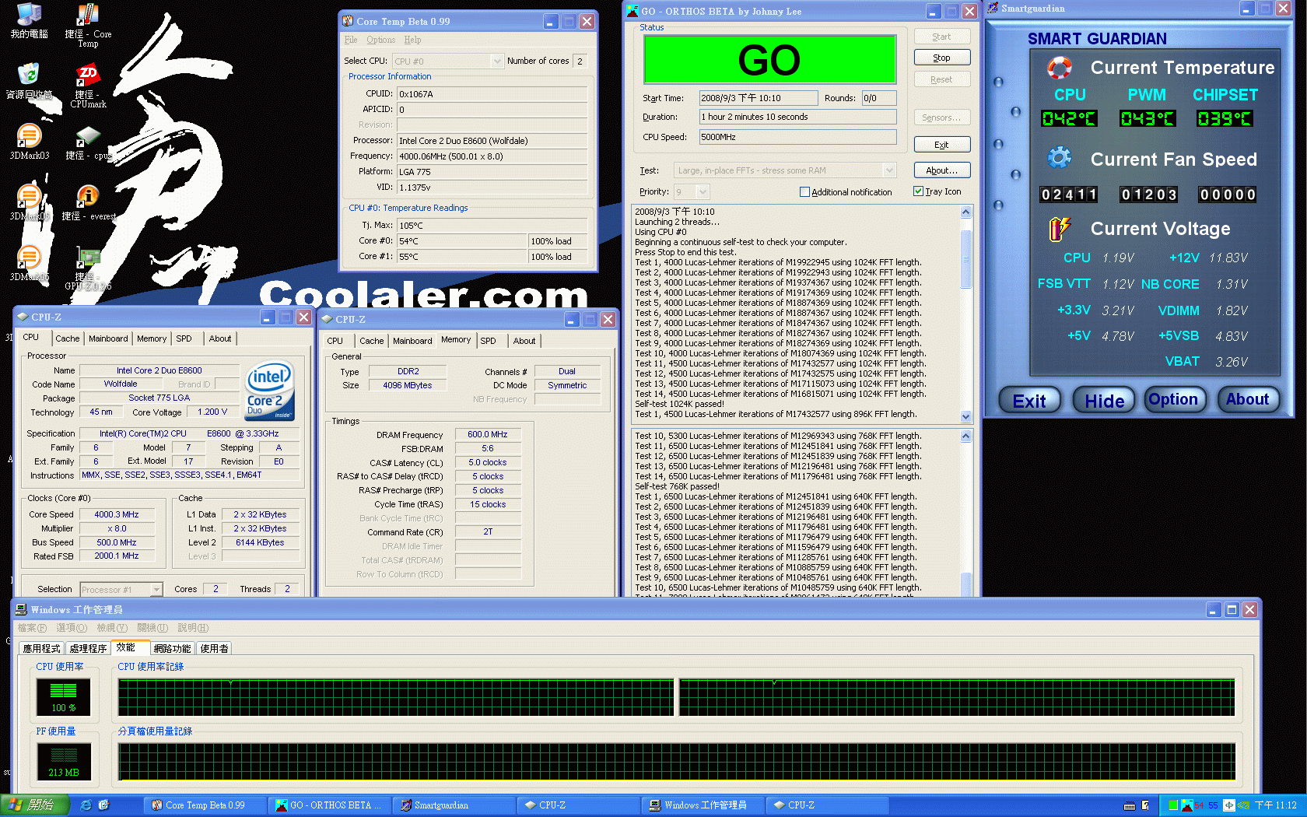Screen dimensions: 1307x817
Task: Click the Task Manager title bar icon
Action: tap(21, 610)
